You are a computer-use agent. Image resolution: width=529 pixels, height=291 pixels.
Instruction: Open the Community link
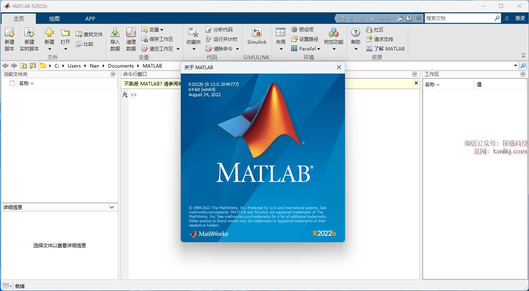[x=375, y=30]
